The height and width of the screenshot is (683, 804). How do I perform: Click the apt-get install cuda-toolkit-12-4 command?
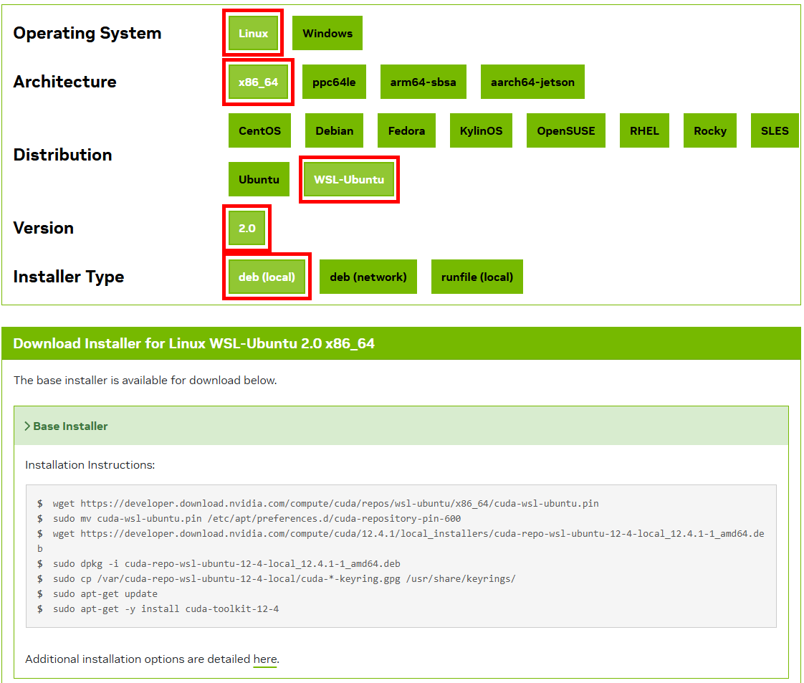tap(166, 608)
